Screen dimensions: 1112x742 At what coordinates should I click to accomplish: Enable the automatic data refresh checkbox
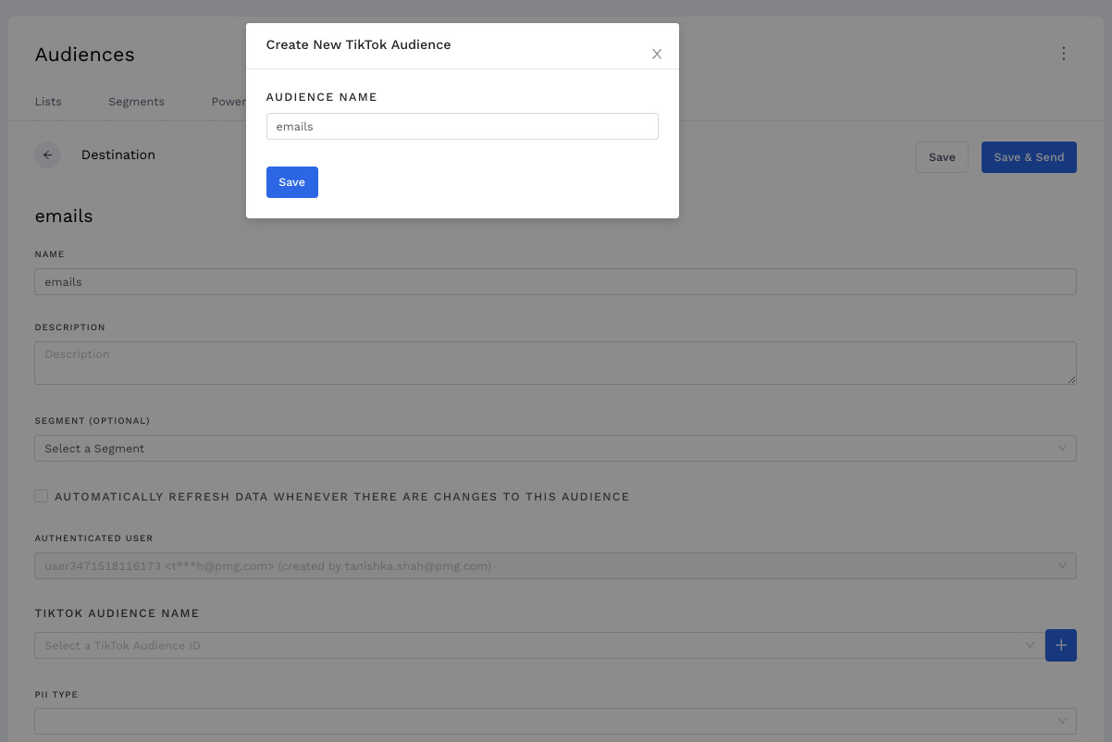[41, 496]
